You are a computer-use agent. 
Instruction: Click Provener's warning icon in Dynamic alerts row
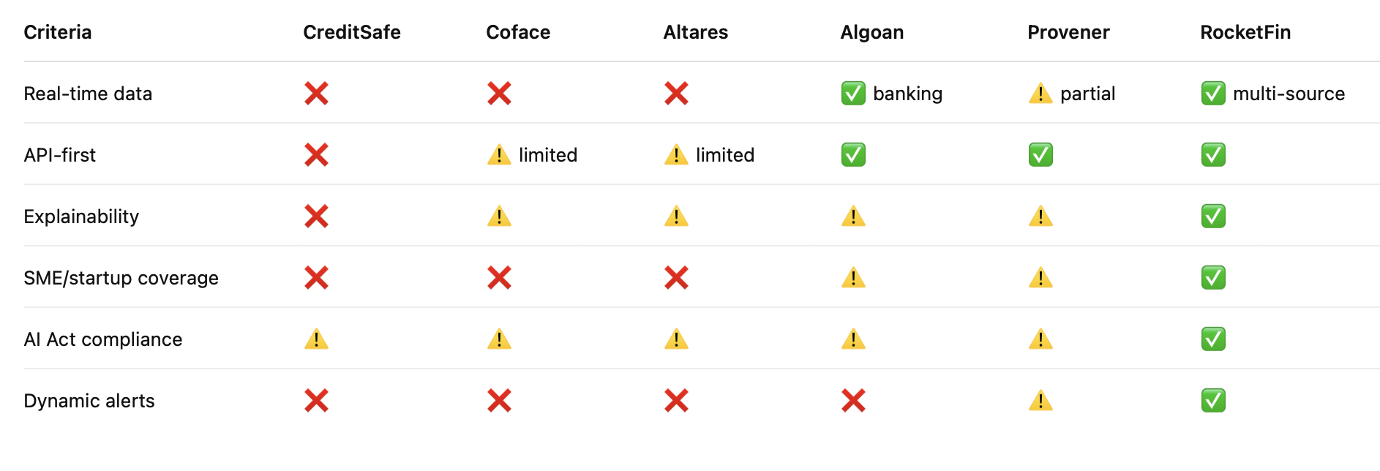(x=1040, y=401)
